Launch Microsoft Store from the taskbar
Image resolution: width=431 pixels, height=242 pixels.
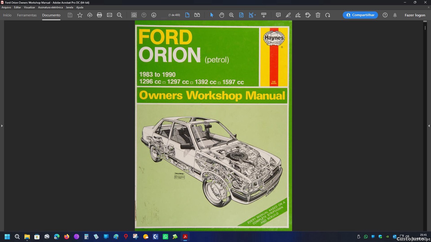37,237
